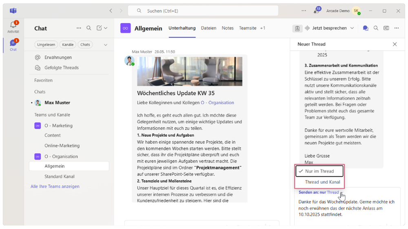Click the O - Organisation team icon

[38, 156]
